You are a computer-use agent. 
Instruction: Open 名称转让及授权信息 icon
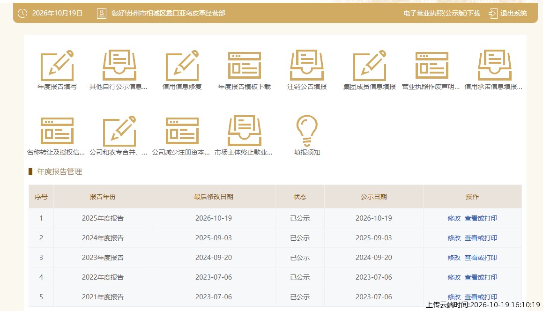tap(57, 131)
